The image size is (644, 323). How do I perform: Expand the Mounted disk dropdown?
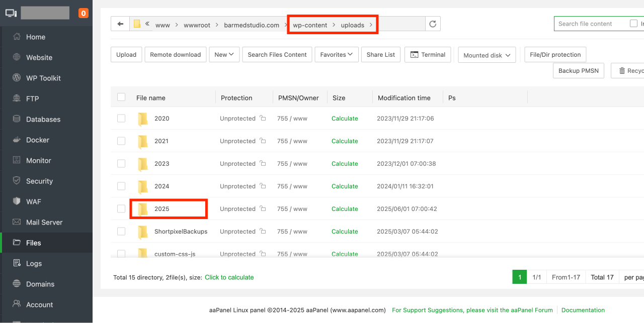[487, 55]
